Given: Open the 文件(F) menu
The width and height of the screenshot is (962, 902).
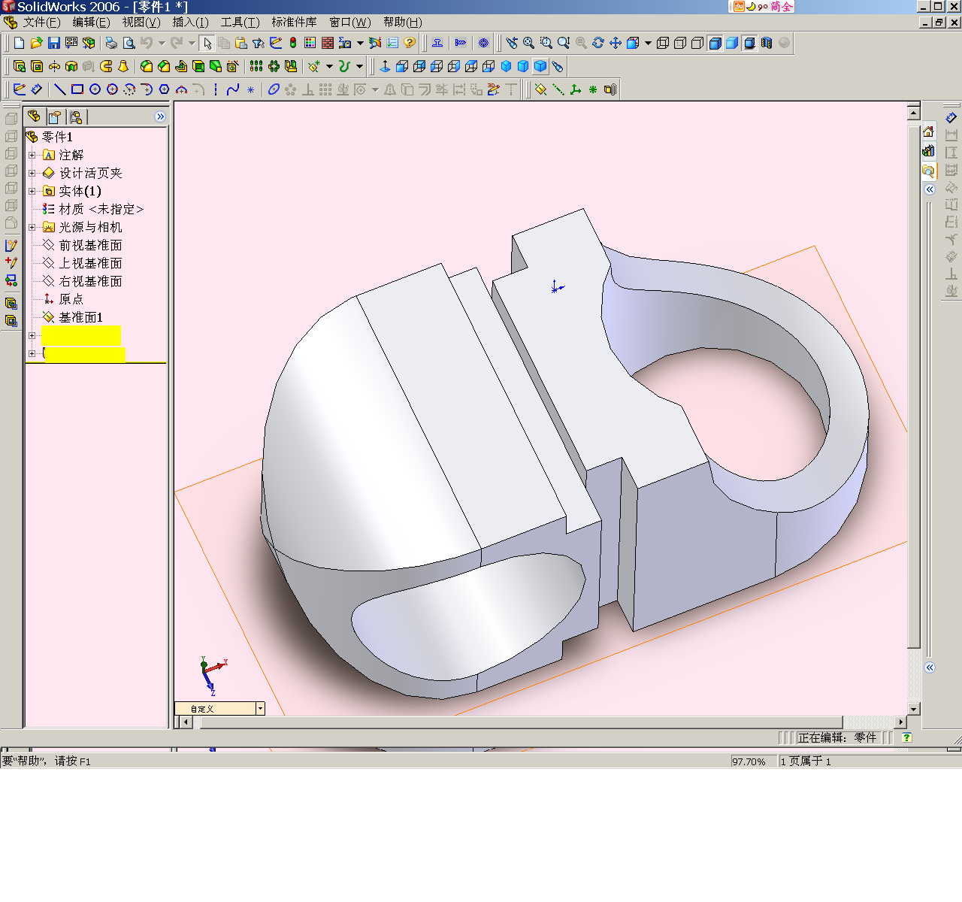Looking at the screenshot, I should pos(41,23).
